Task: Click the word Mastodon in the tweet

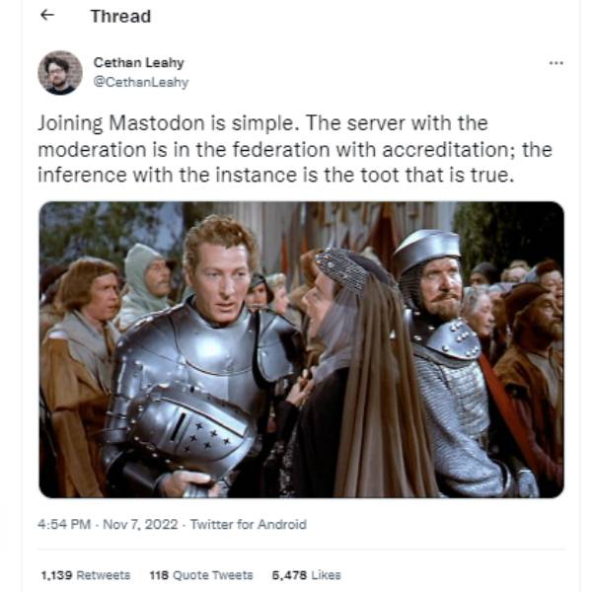Action: (157, 123)
